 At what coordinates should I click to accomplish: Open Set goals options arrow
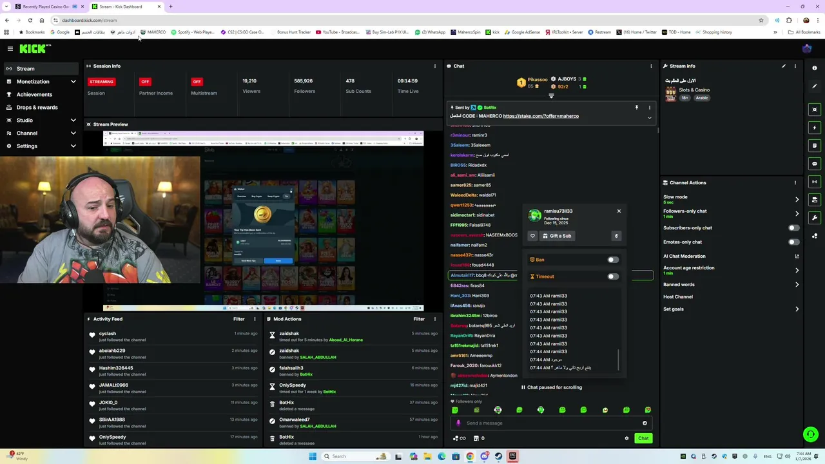[797, 309]
